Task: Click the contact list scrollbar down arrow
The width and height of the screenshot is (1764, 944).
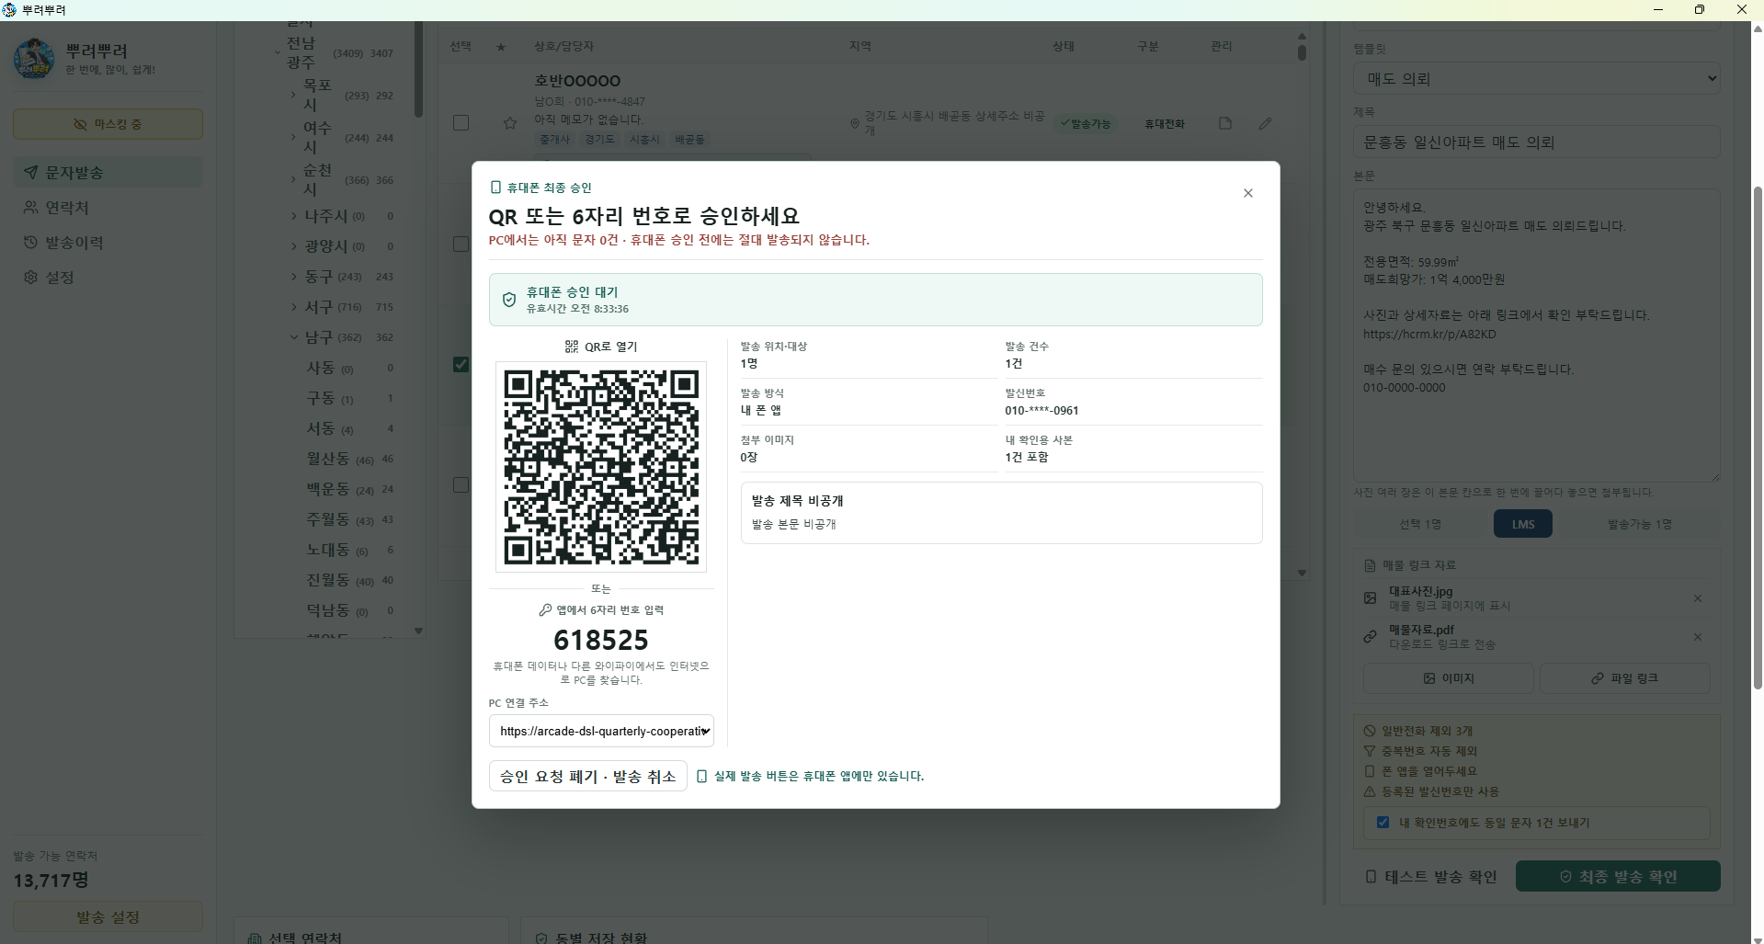Action: (1302, 573)
